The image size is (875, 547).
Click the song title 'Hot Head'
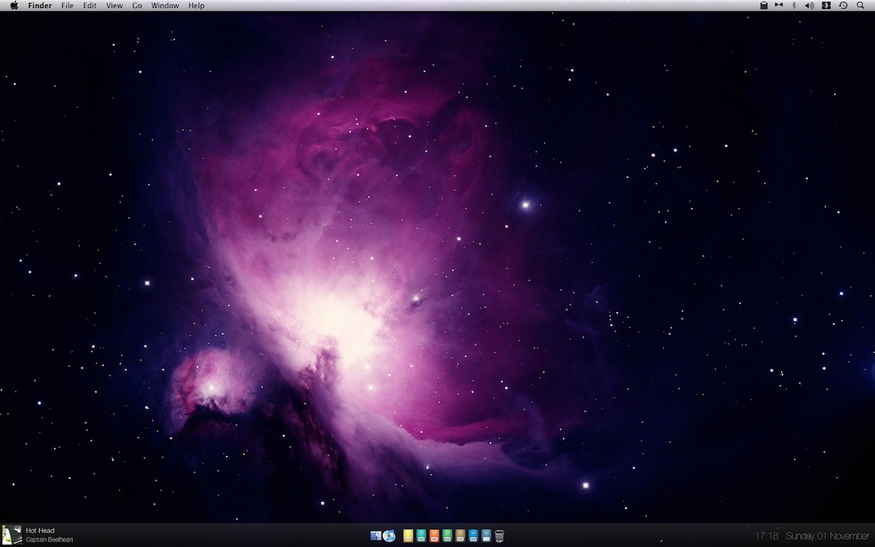pyautogui.click(x=40, y=531)
